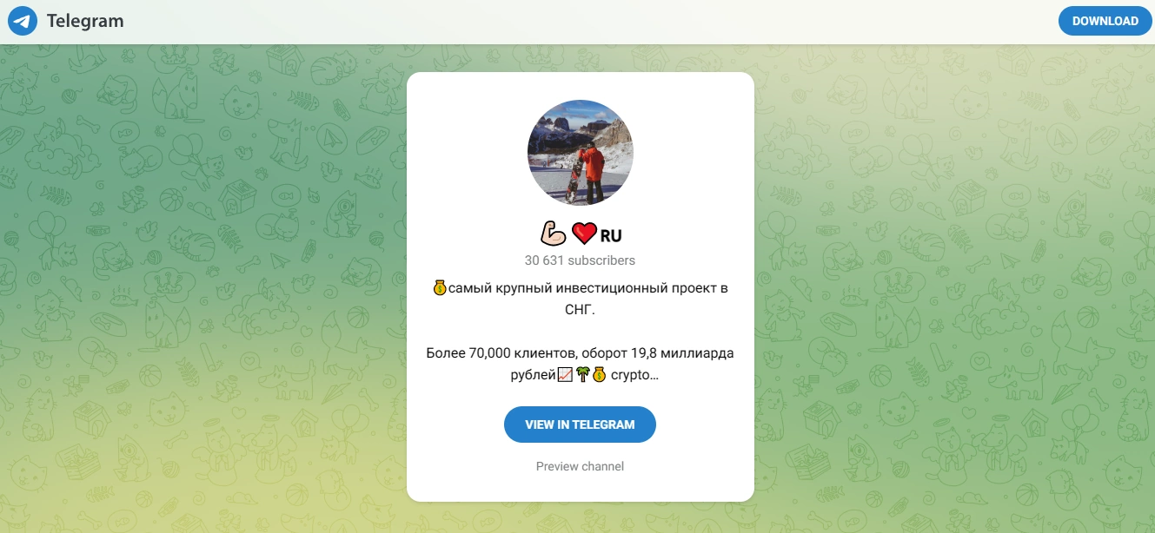The width and height of the screenshot is (1155, 533).
Task: Open the Telegram wordmark in the header
Action: [x=85, y=21]
